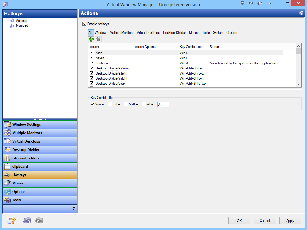
Task: Expand more sidebar panels chevron
Action: 74,208
